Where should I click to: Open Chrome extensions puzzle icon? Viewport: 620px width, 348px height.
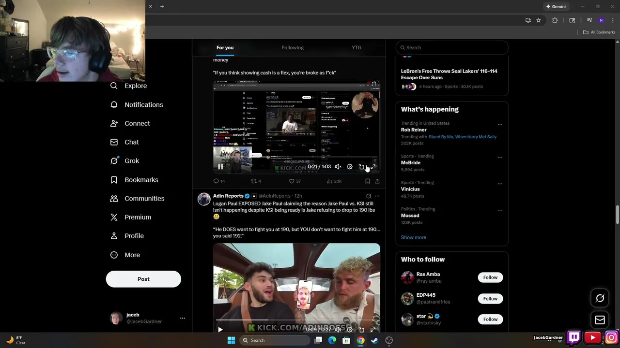(x=555, y=20)
